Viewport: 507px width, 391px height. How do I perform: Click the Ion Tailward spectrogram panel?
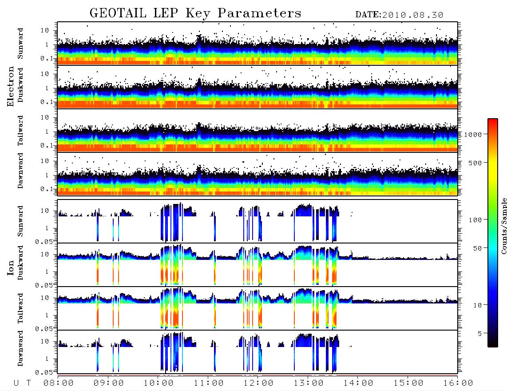click(257, 308)
